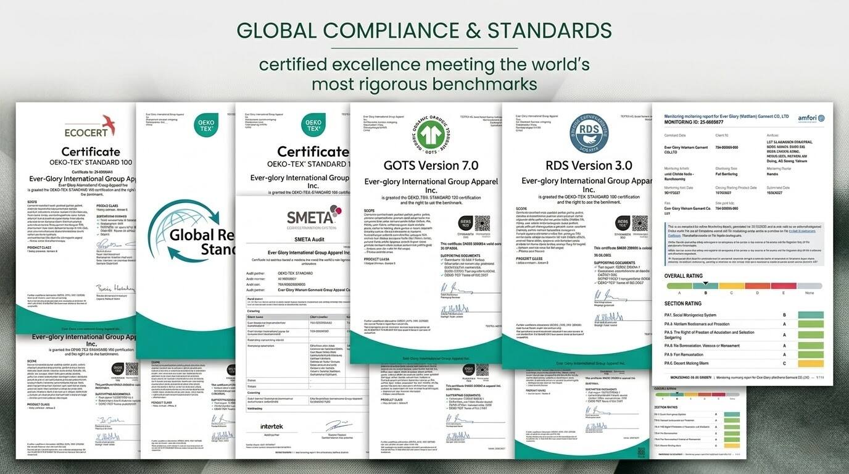Screen dimensions: 849x474
Task: Click the black badge beside the RDS certificate QR code
Action: tap(621, 223)
